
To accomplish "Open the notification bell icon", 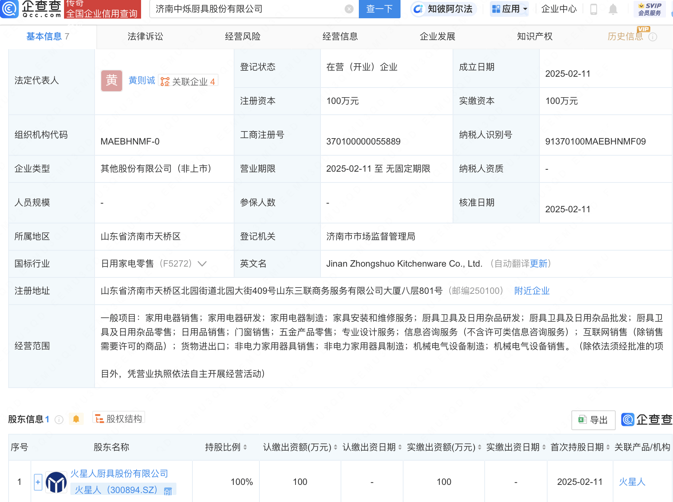I will pyautogui.click(x=612, y=9).
